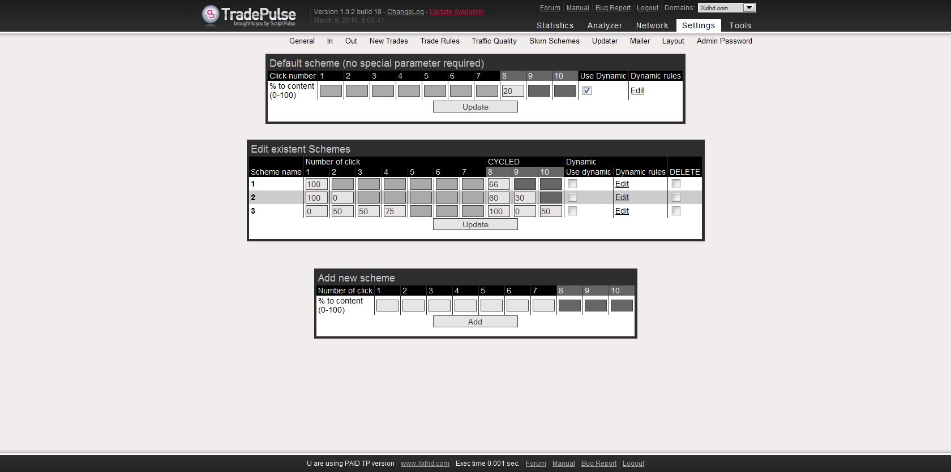951x472 pixels.
Task: Open the ChangeLog link
Action: (x=405, y=12)
